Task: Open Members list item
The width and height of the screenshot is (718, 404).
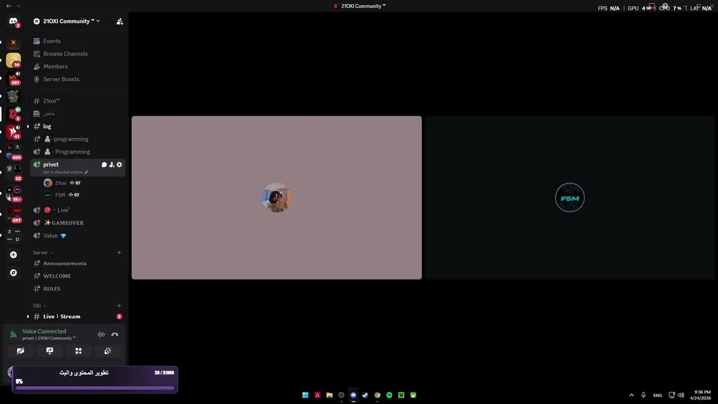Action: pyautogui.click(x=77, y=66)
